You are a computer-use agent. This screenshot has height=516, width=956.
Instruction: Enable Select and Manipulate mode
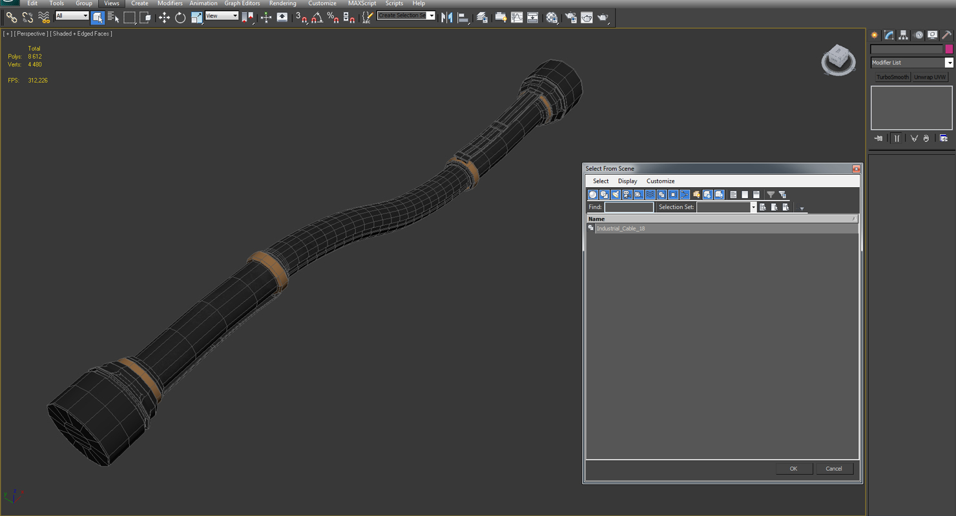[x=266, y=17]
